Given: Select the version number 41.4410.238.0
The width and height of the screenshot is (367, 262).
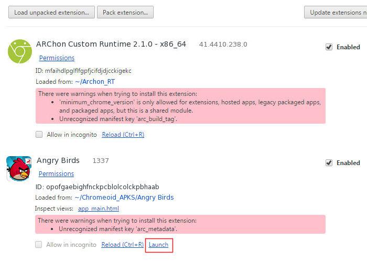Looking at the screenshot, I should [223, 45].
